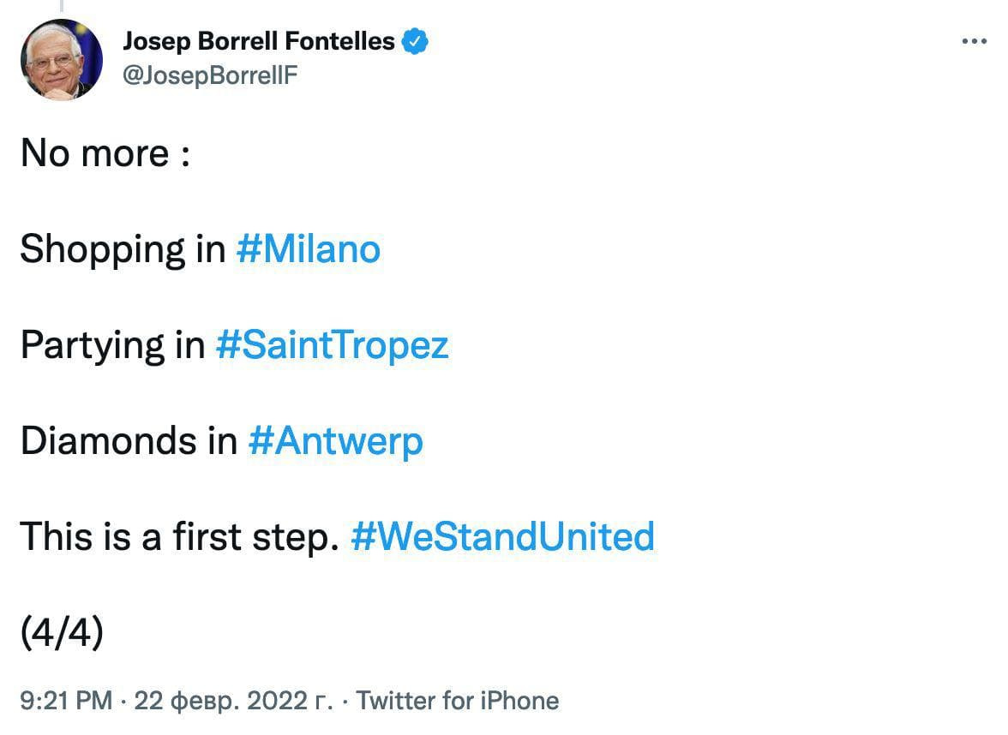Open the #WeStandUnited hashtag
The height and width of the screenshot is (735, 1008).
click(502, 536)
